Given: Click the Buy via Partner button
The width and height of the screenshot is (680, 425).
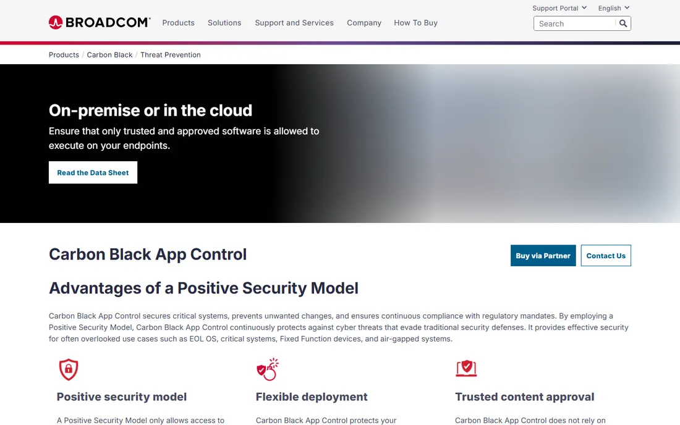Looking at the screenshot, I should (543, 256).
